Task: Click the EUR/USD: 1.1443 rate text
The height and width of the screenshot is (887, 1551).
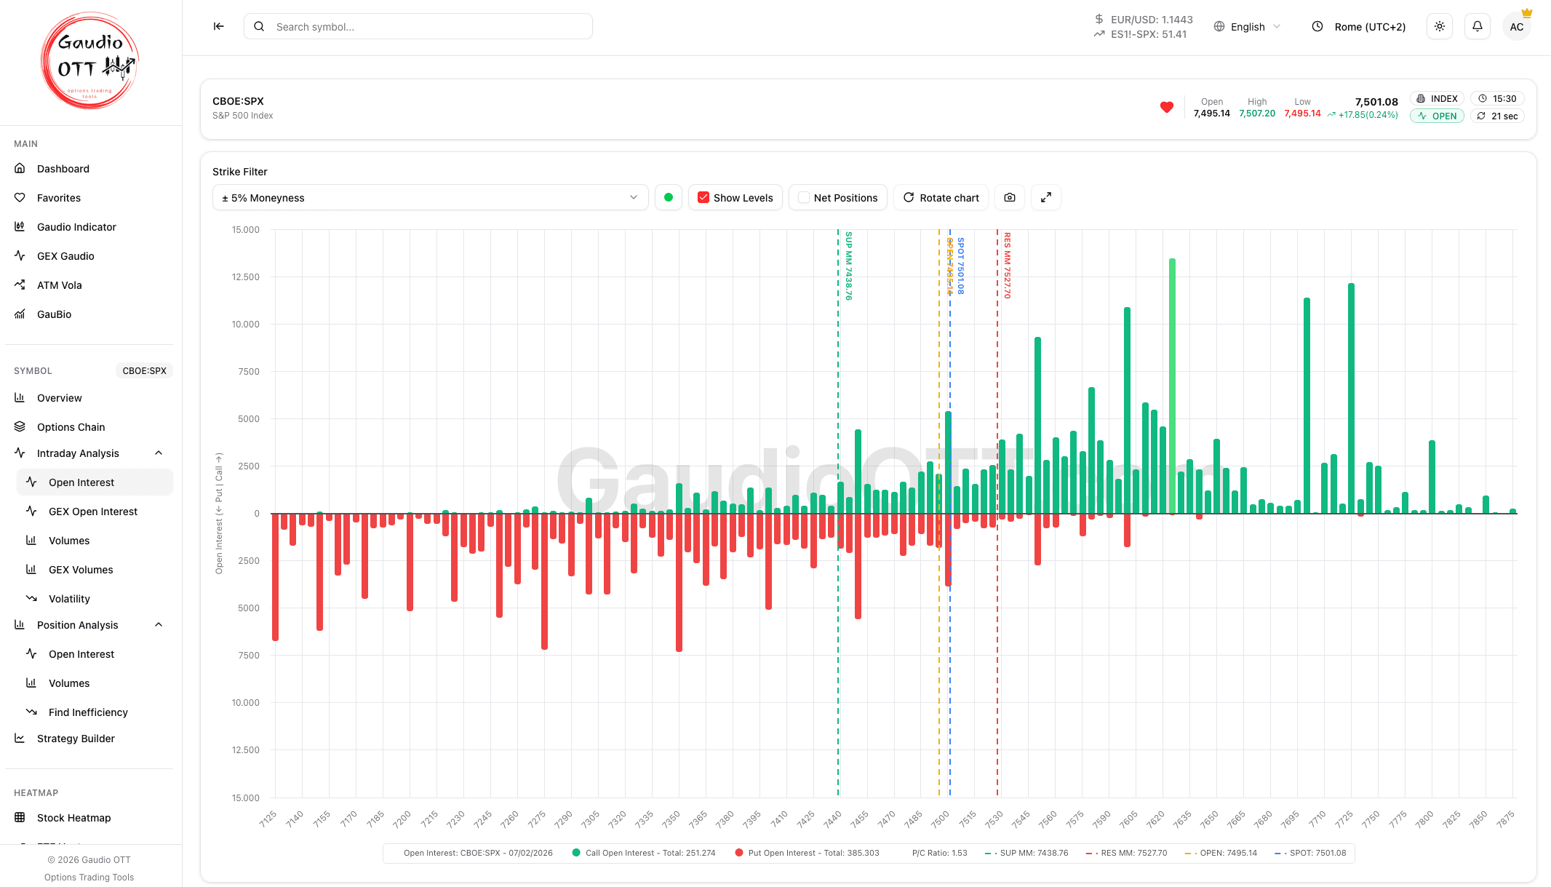Action: (x=1152, y=20)
